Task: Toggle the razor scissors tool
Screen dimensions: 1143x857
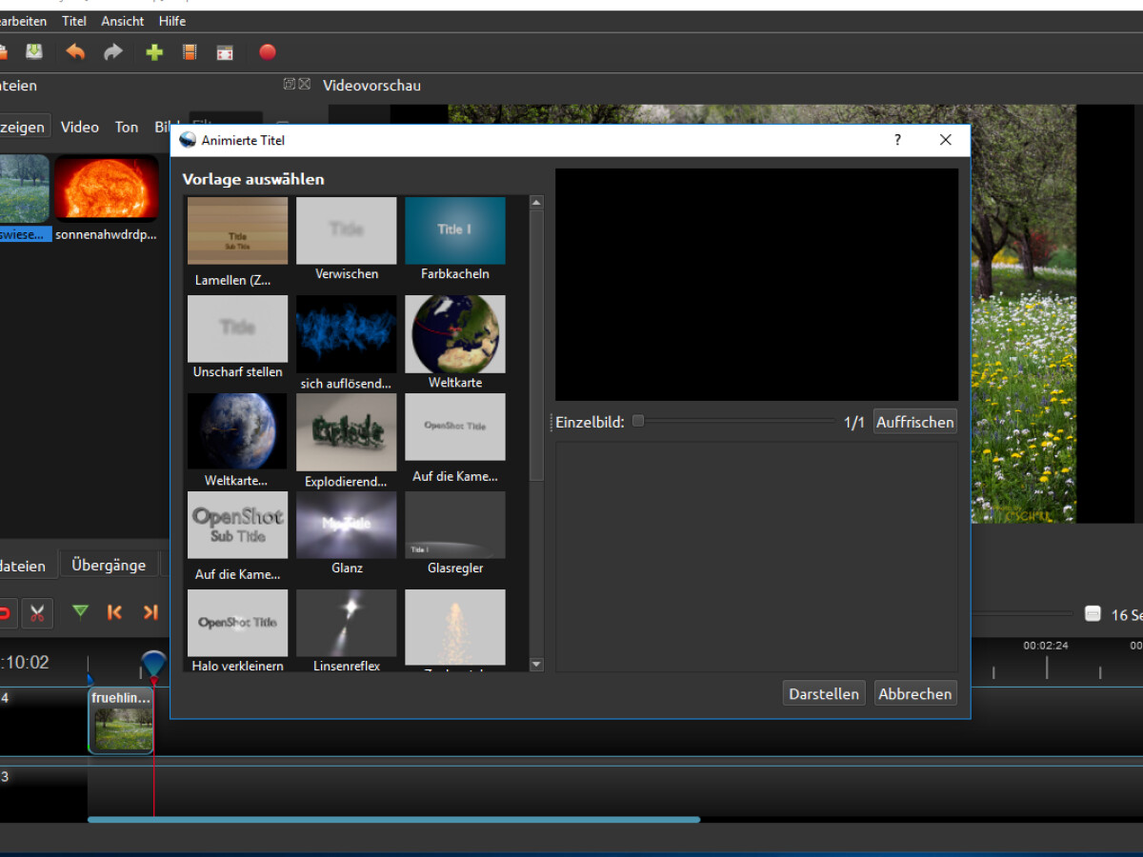Action: pyautogui.click(x=37, y=612)
